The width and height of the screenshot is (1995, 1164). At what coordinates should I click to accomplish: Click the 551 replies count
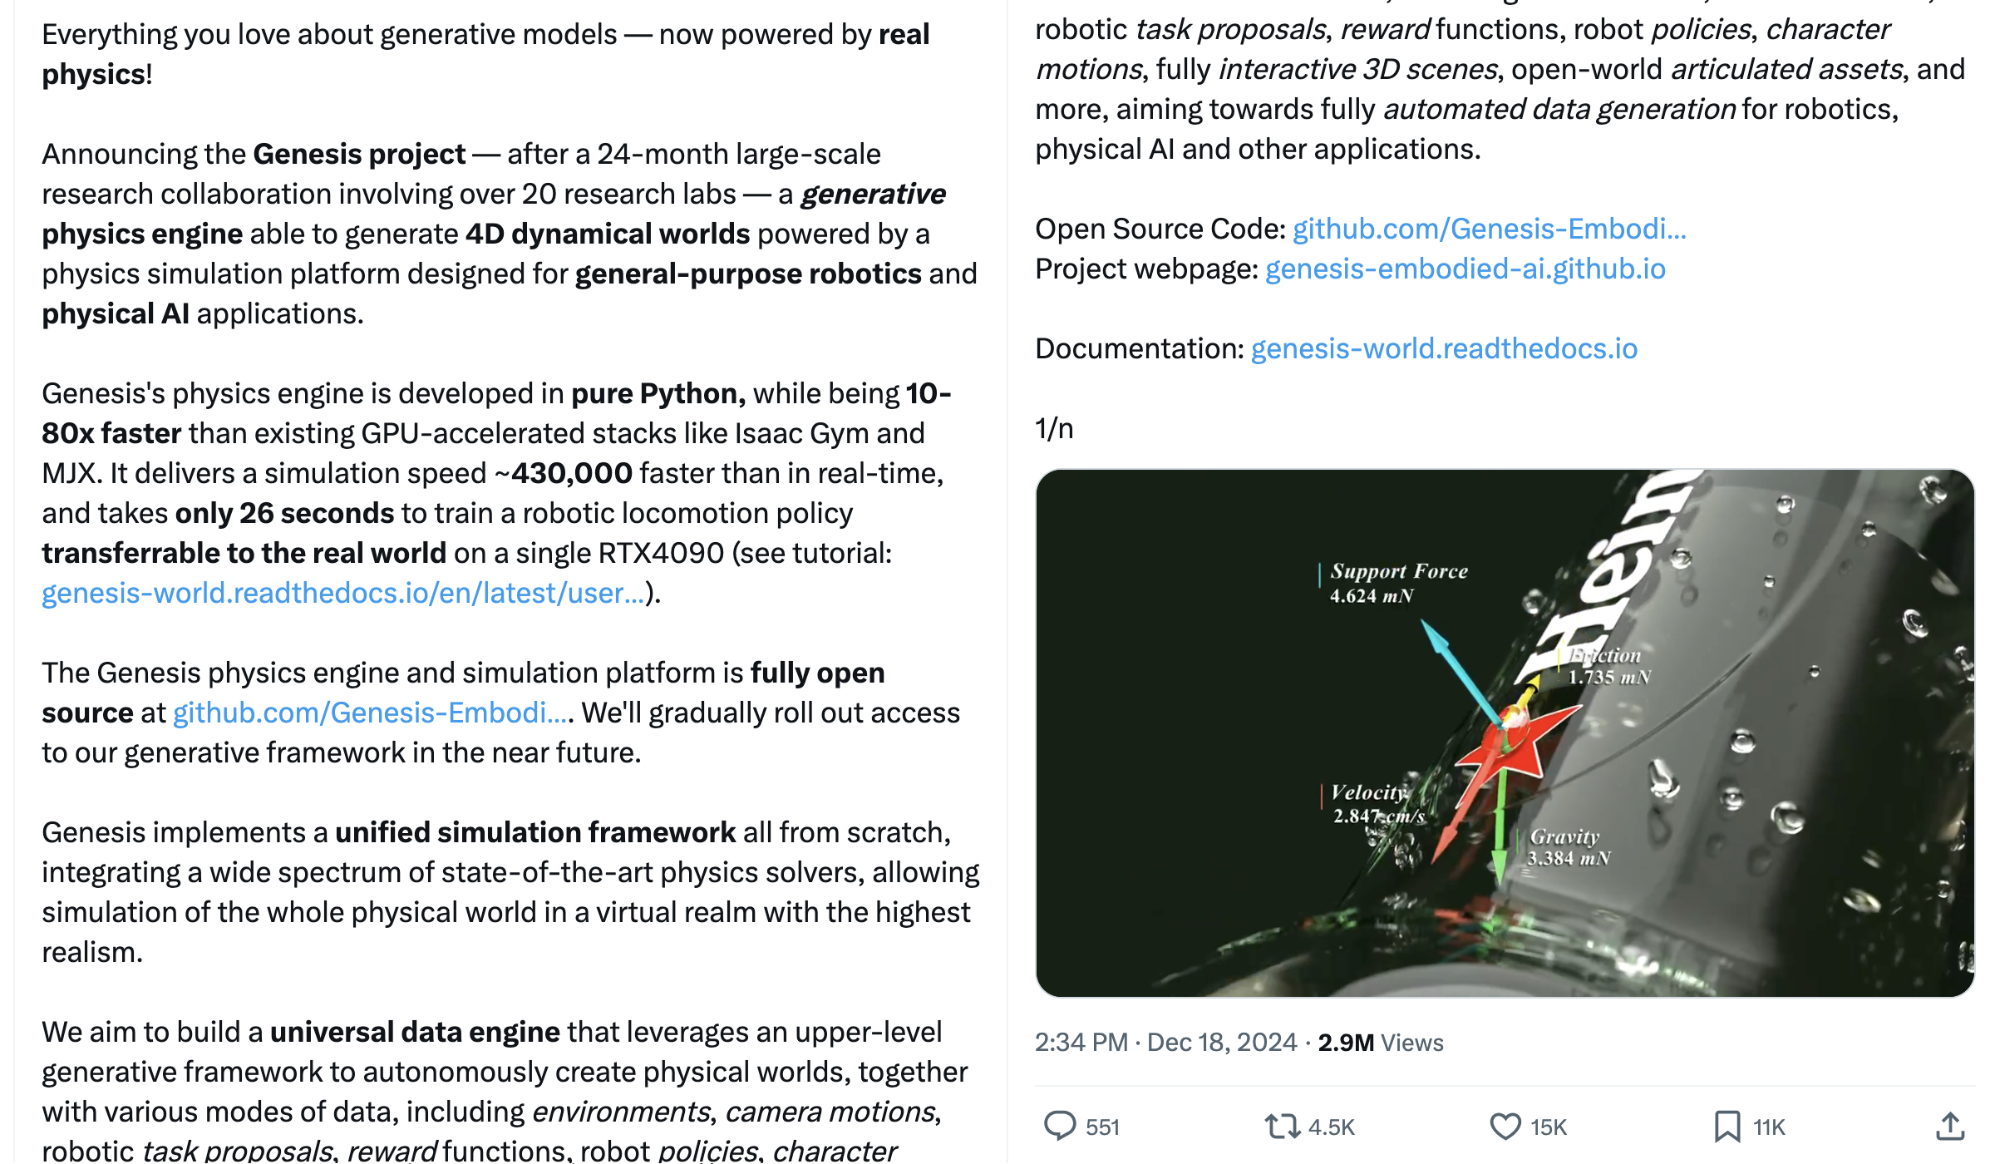pyautogui.click(x=1103, y=1127)
